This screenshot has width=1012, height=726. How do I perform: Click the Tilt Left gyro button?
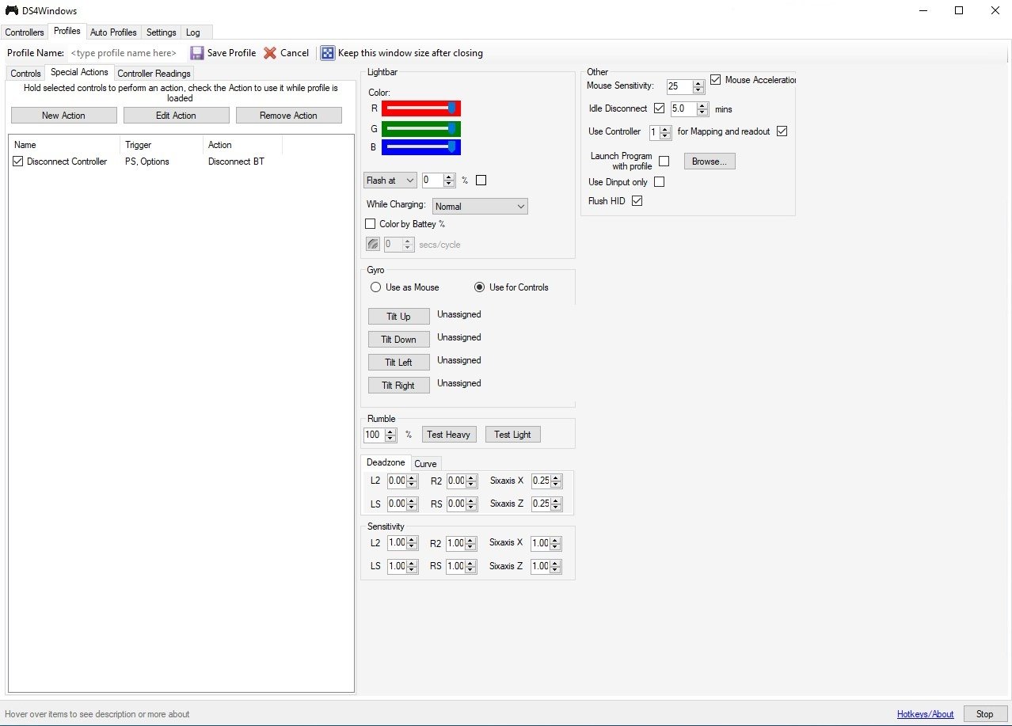pos(398,363)
